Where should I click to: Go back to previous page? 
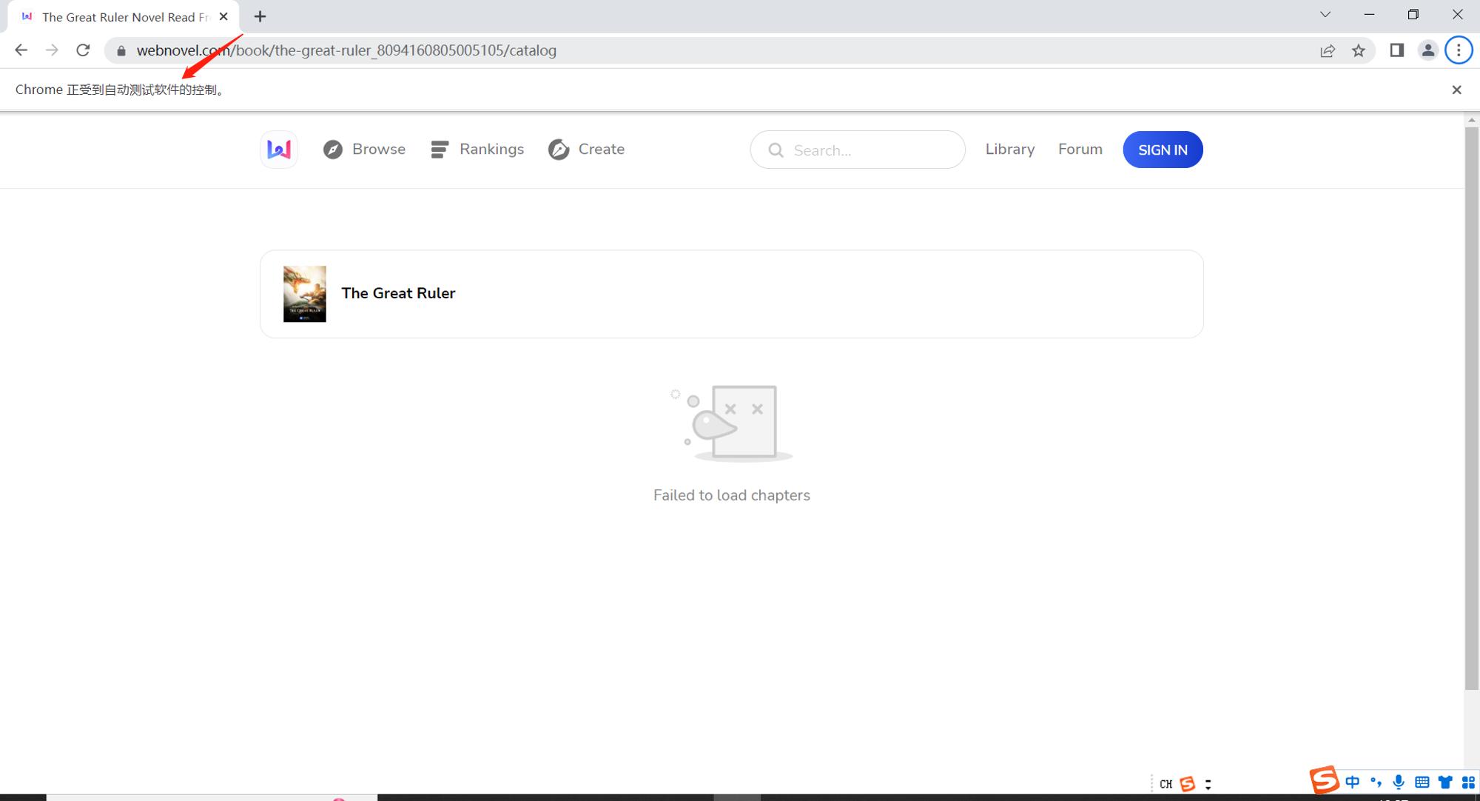(x=21, y=50)
